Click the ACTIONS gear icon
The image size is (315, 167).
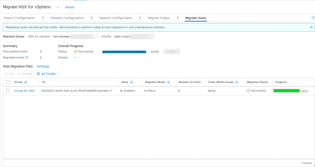click(38, 74)
